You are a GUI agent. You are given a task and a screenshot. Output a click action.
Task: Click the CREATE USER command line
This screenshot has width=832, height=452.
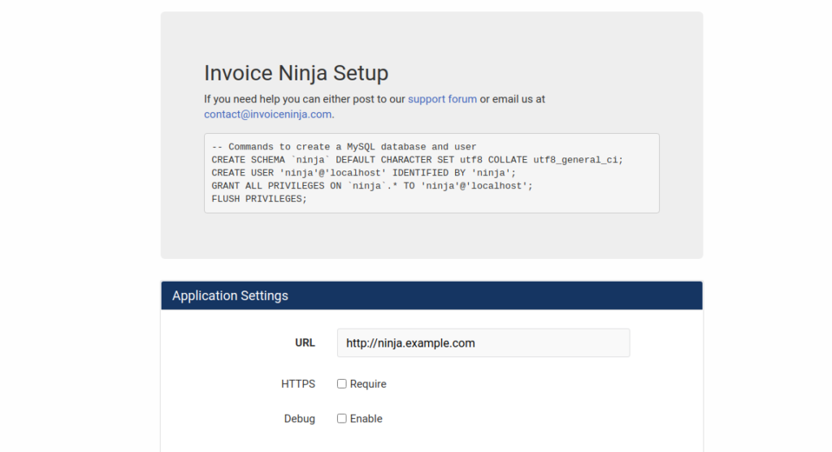tap(363, 173)
